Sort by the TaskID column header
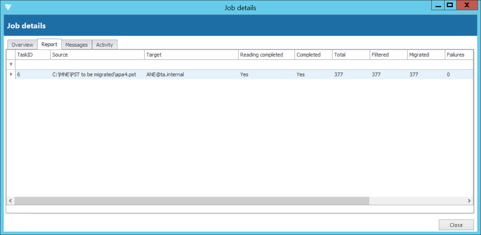The image size is (481, 235). click(x=32, y=55)
